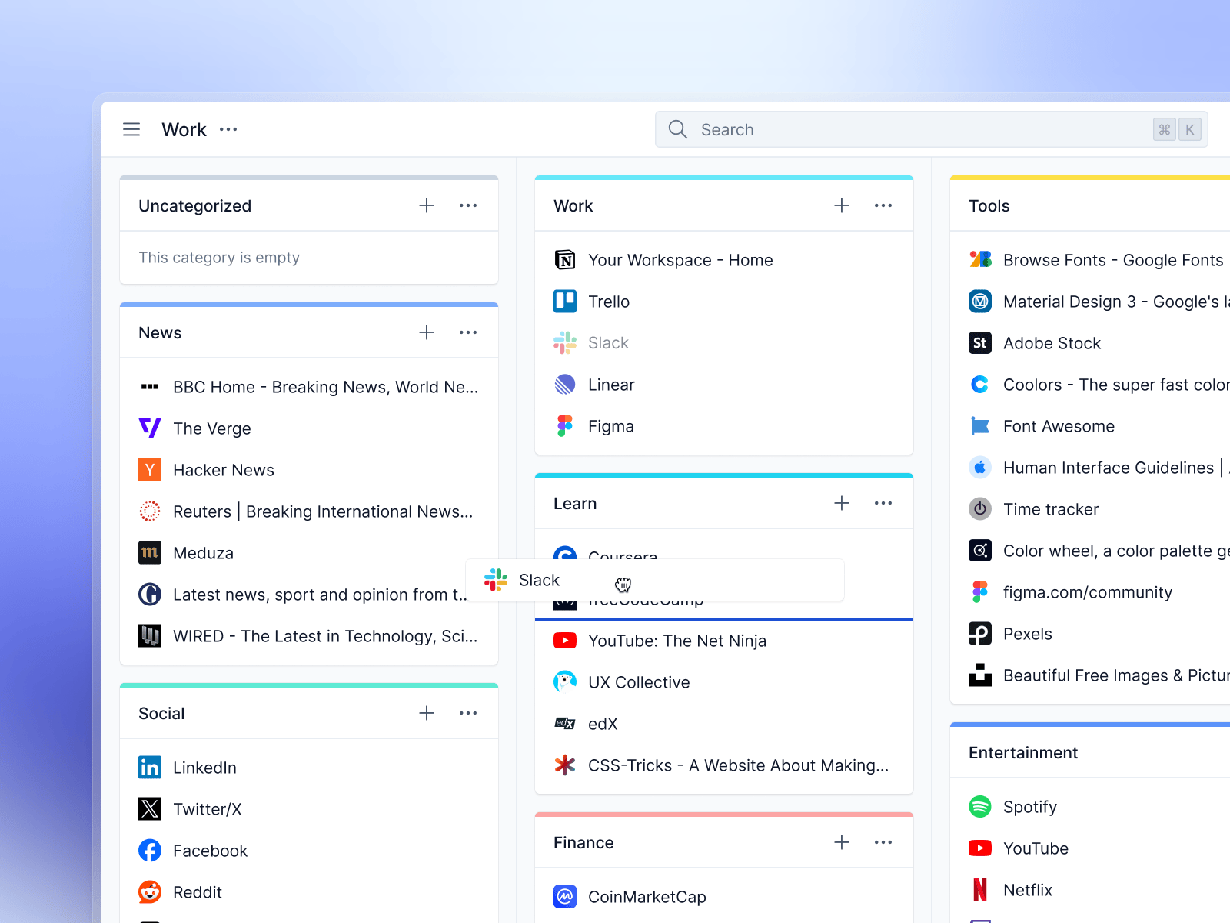This screenshot has height=923, width=1230.
Task: Click the LinkedIn icon
Action: [x=150, y=768]
